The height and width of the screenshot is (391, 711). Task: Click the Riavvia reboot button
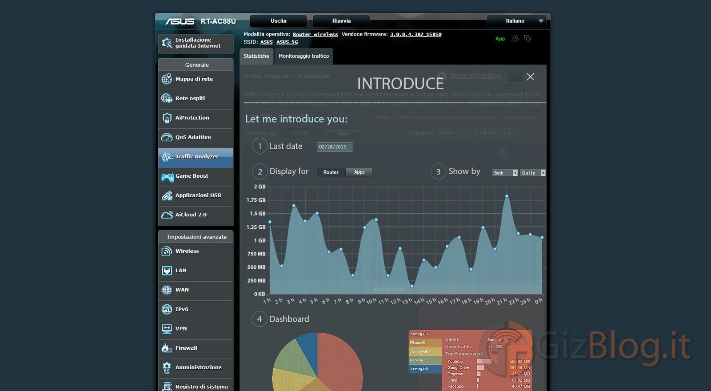pos(341,21)
